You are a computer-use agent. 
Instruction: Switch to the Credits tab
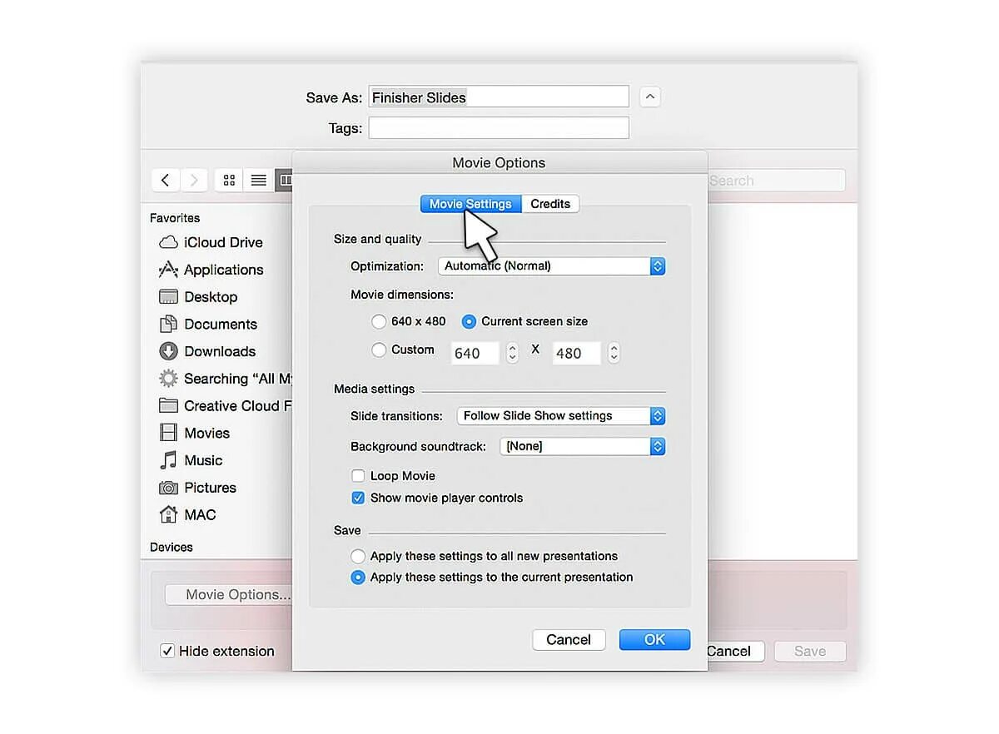[550, 204]
